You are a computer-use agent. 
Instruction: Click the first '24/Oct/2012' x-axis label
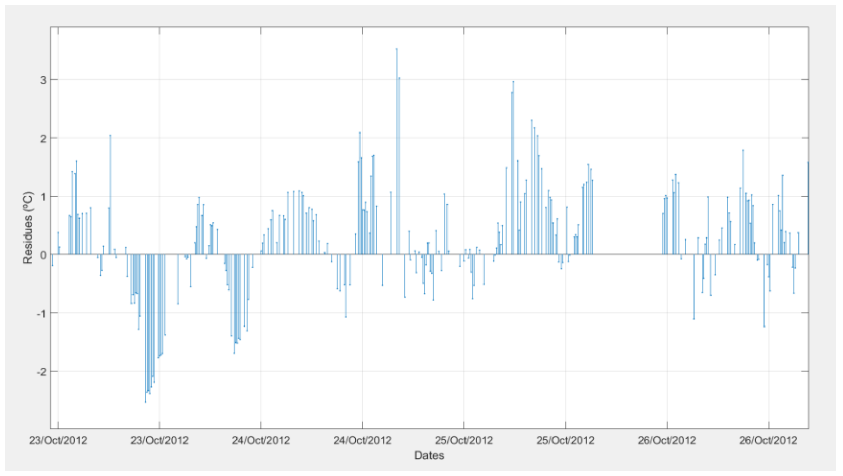click(261, 440)
